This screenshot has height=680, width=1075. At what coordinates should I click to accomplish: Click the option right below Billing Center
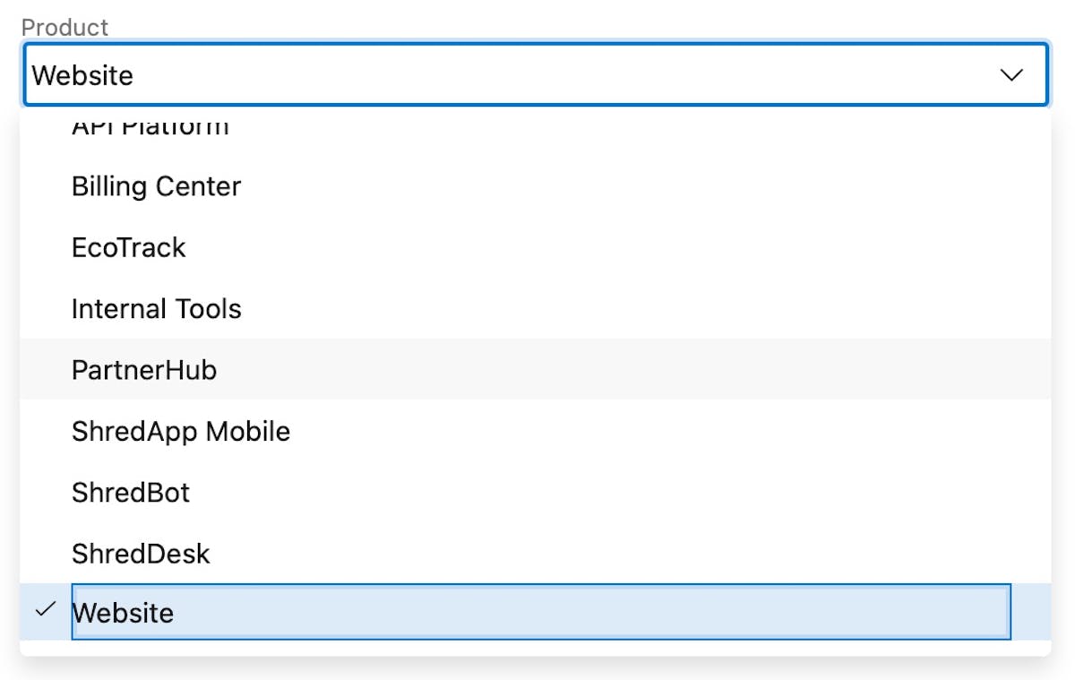[129, 247]
